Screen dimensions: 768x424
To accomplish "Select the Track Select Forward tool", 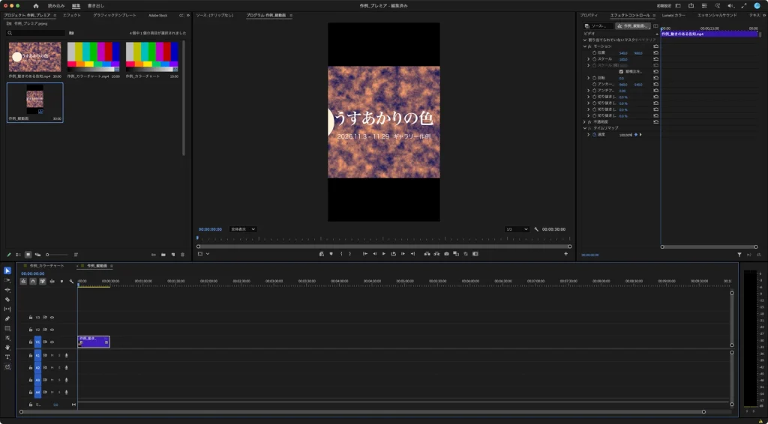I will click(x=7, y=280).
